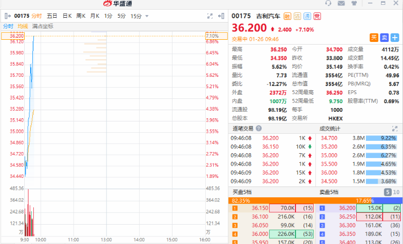This screenshot has width=403, height=244.
Task: Switch to the 15分 chart tab
Action: (136, 16)
